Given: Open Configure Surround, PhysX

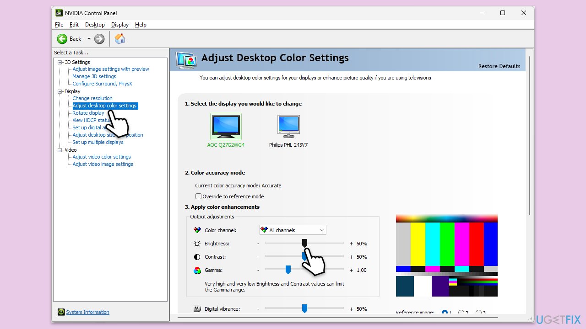Looking at the screenshot, I should 102,84.
